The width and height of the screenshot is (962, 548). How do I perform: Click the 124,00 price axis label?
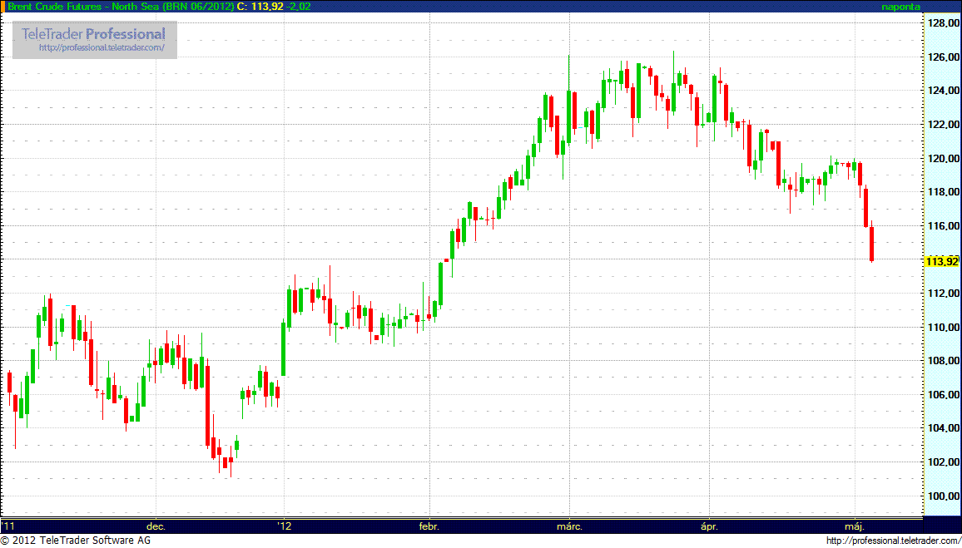[x=944, y=91]
